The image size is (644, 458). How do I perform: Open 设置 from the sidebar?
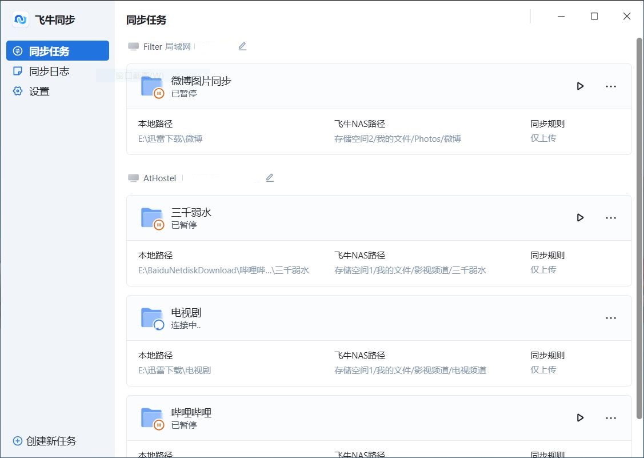pyautogui.click(x=39, y=91)
